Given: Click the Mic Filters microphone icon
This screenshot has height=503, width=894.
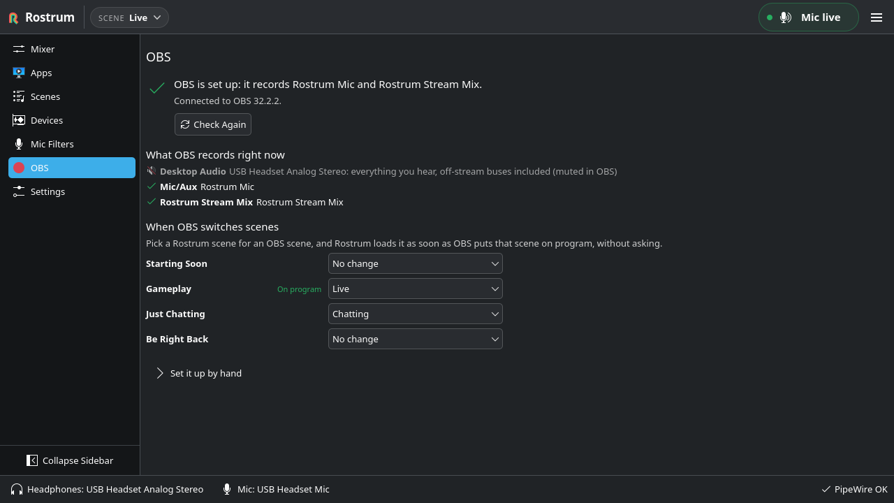Looking at the screenshot, I should pos(19,144).
